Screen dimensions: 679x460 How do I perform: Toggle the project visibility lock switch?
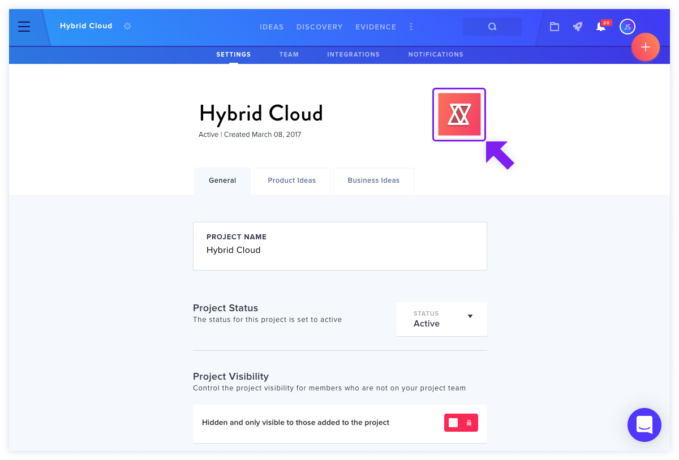(461, 423)
